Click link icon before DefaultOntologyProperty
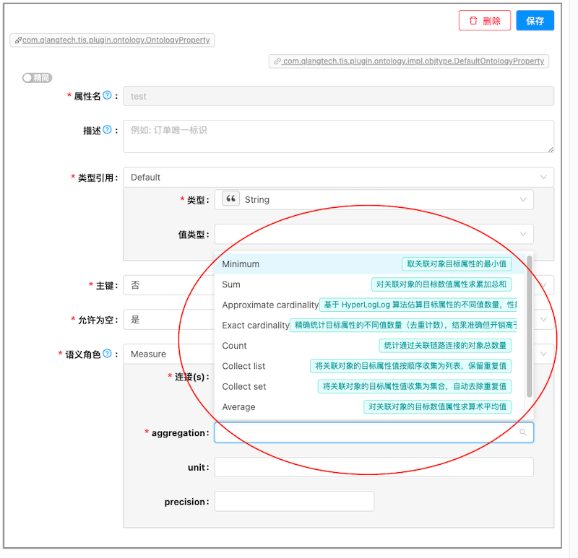Screen dimensions: 578x558 pos(277,61)
